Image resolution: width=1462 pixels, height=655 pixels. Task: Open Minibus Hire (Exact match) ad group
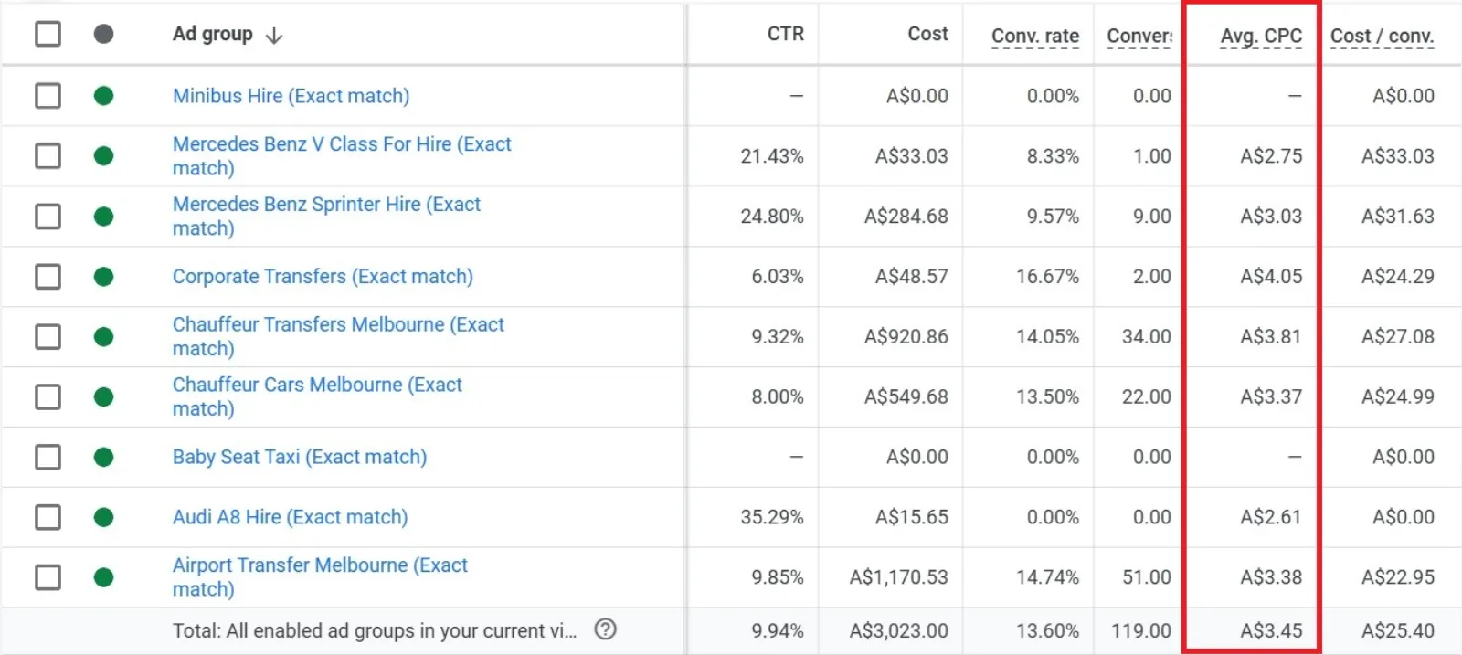[291, 96]
